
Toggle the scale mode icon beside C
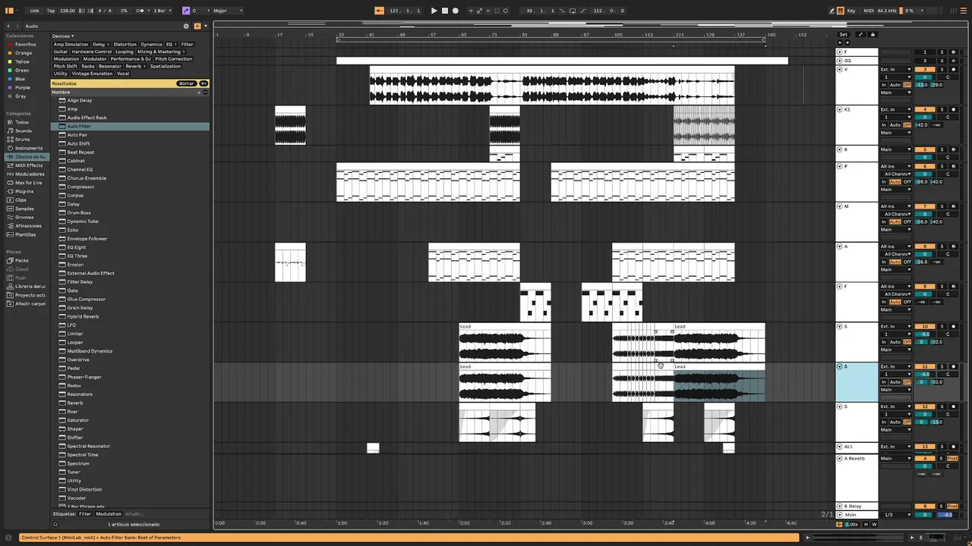click(x=186, y=11)
